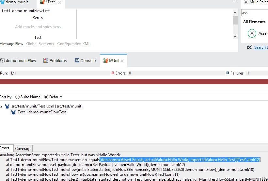
Task: Switch to the Coverage tab
Action: 23,149
